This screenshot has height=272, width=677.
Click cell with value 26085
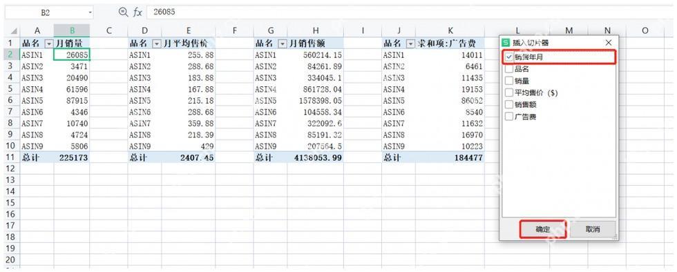click(x=72, y=55)
